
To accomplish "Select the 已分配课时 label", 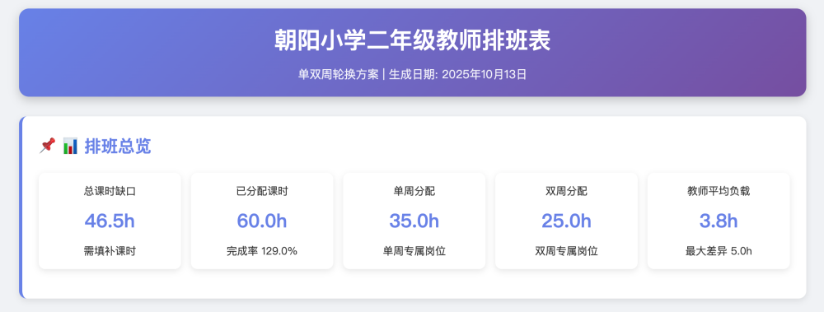I will coord(262,191).
